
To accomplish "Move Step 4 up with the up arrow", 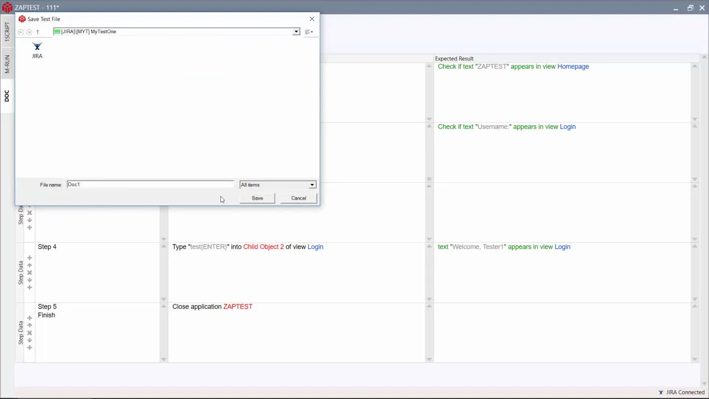I will point(29,265).
